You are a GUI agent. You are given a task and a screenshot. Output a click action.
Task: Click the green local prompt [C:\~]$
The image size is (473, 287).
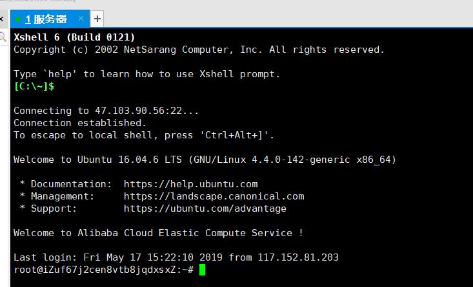[x=34, y=86]
